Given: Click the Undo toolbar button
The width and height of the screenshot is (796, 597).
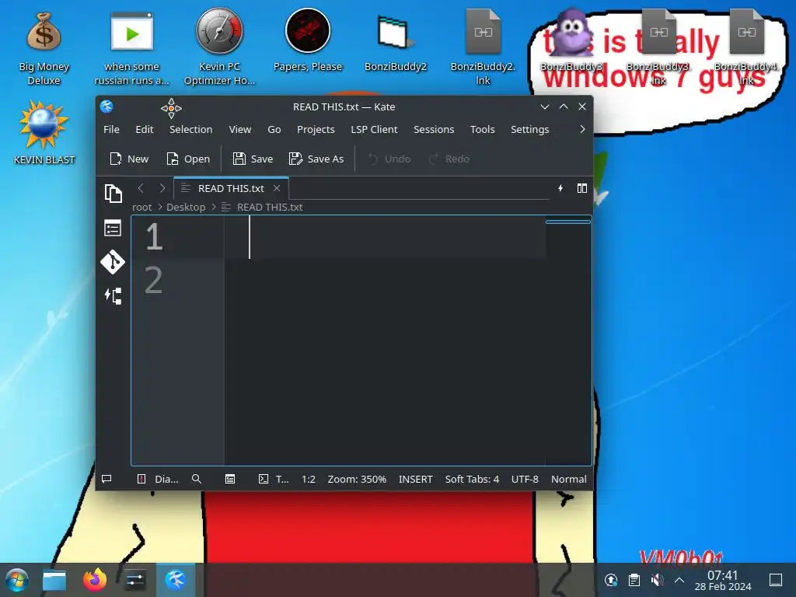Looking at the screenshot, I should (x=389, y=159).
